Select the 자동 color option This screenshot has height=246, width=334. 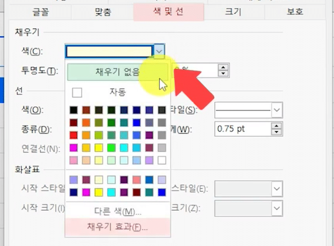pyautogui.click(x=117, y=92)
